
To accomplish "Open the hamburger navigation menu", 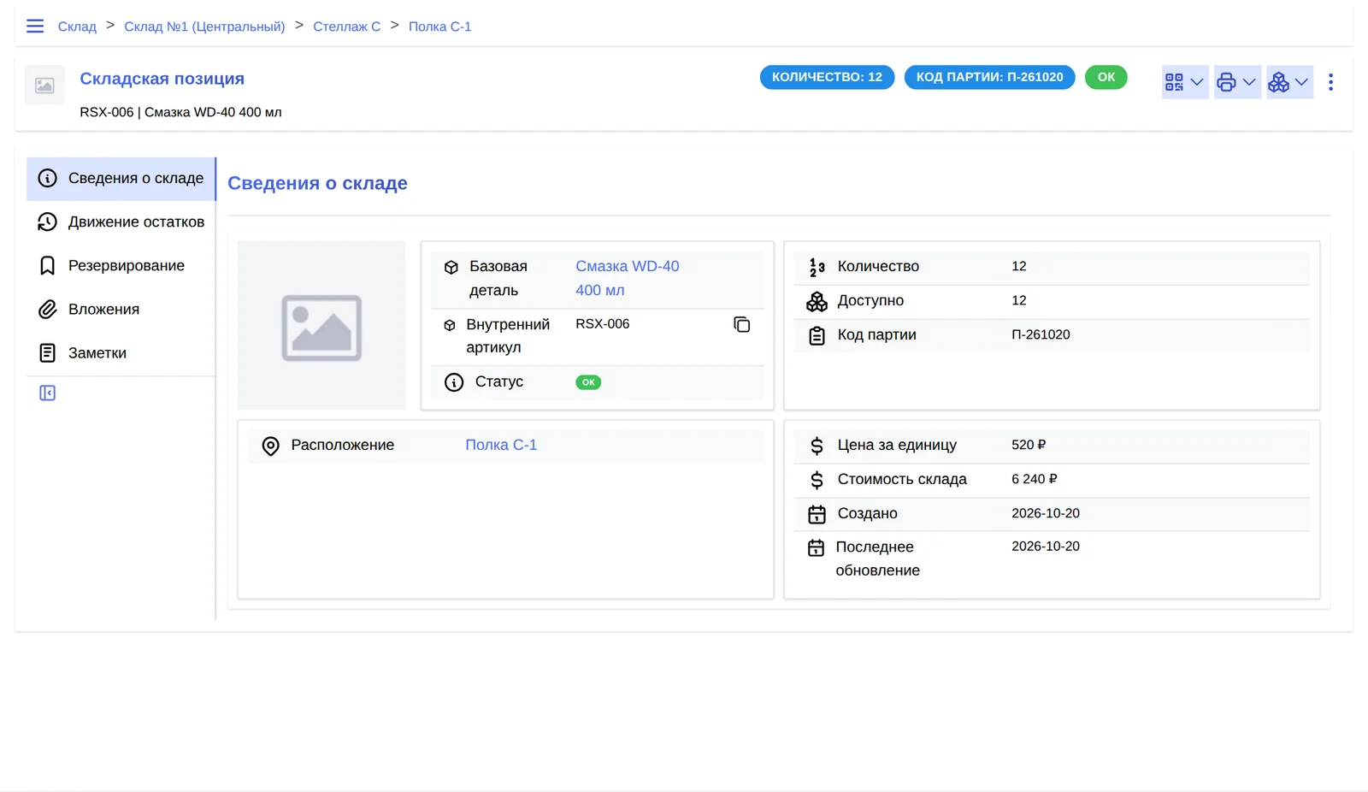I will pyautogui.click(x=35, y=27).
